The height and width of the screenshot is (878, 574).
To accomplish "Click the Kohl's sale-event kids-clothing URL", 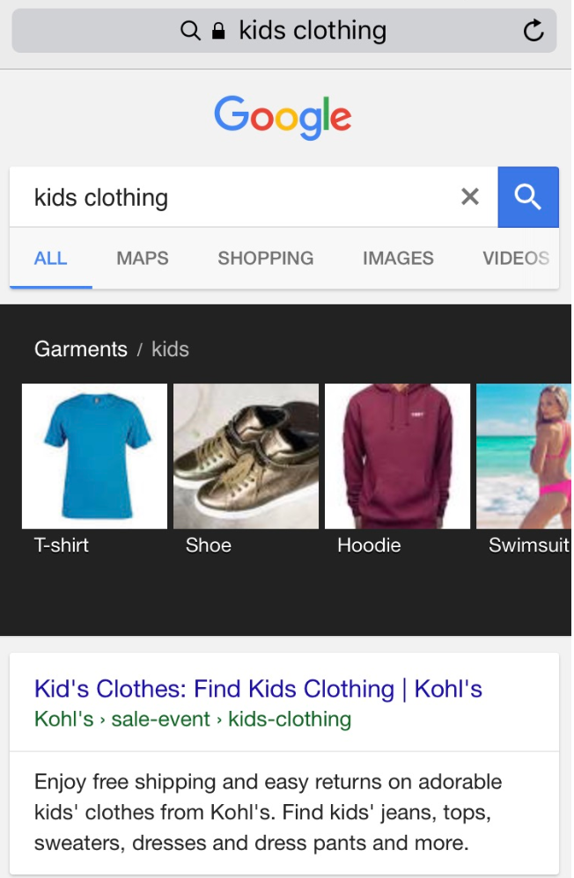I will click(x=193, y=719).
